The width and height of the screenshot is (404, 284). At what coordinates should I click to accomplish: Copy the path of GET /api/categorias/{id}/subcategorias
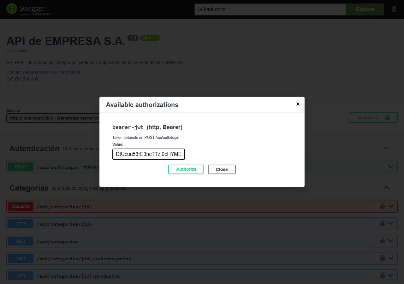tap(376, 258)
